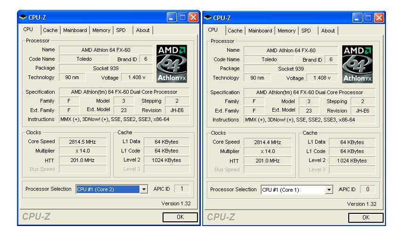The width and height of the screenshot is (410, 251).
Task: Click the CPU-Z chip icon in left window title bar
Action: point(23,17)
